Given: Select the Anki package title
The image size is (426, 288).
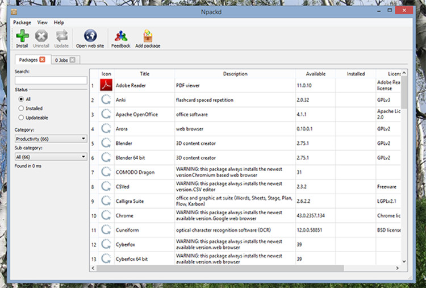Looking at the screenshot, I should coord(120,100).
